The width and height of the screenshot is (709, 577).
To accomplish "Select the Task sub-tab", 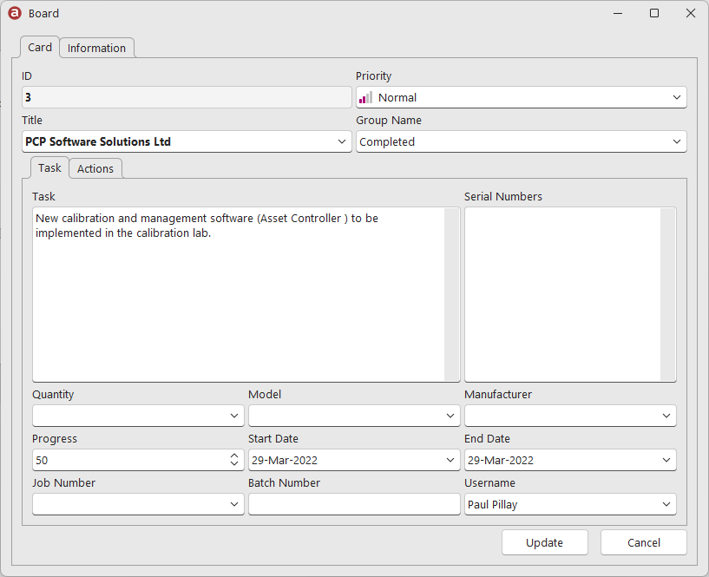I will pyautogui.click(x=49, y=167).
